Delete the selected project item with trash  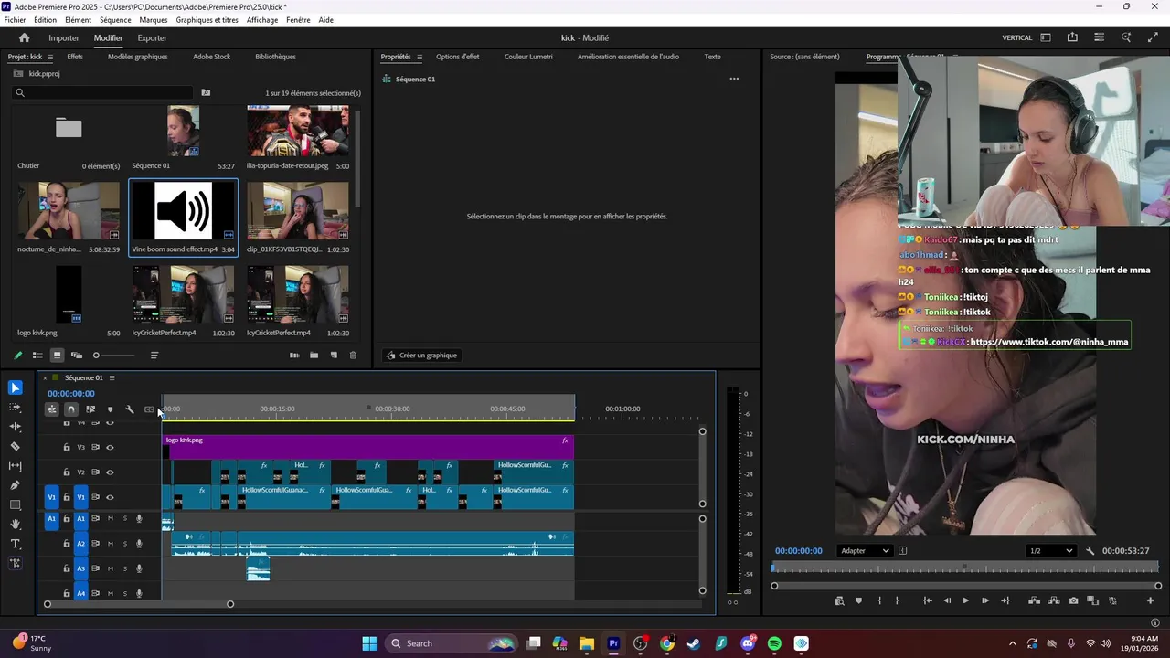coord(353,356)
